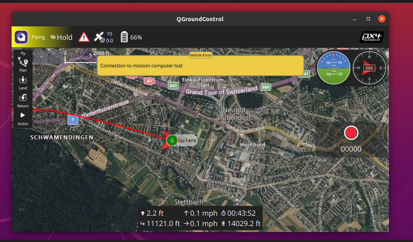Image resolution: width=413 pixels, height=242 pixels.
Task: Open the vehicle warning triangle indicator
Action: [84, 37]
